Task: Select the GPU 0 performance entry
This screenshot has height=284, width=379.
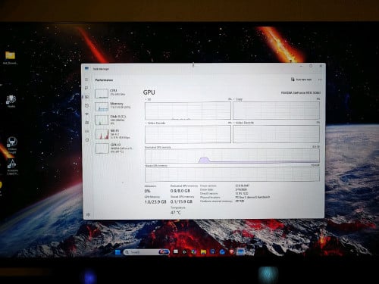Action: [x=115, y=148]
